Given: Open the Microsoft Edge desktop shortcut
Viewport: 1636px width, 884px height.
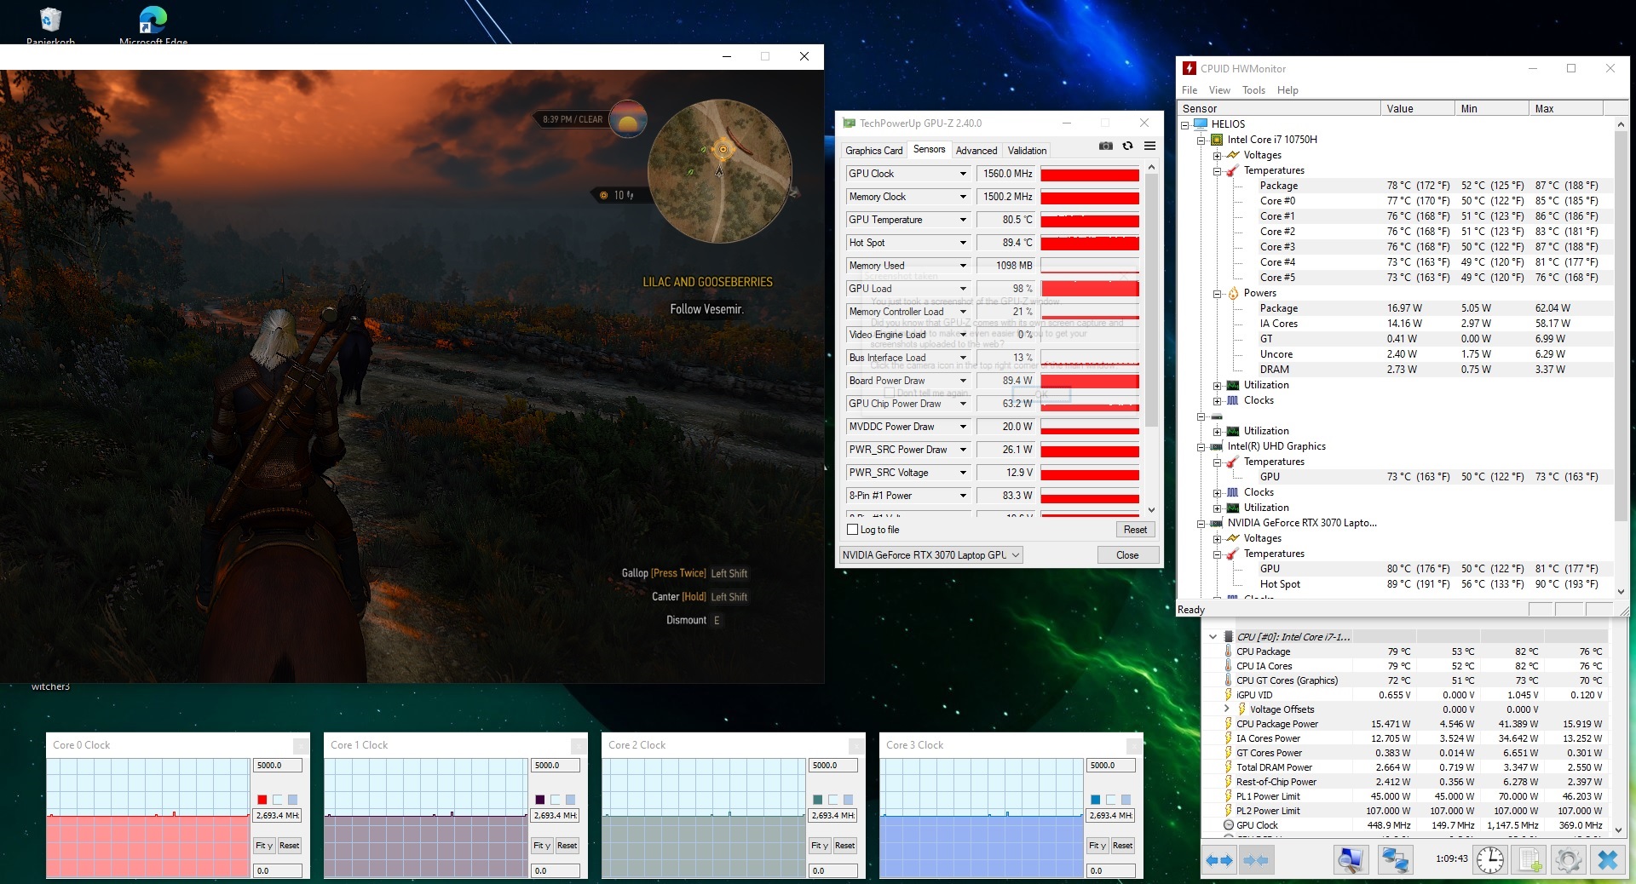Looking at the screenshot, I should [x=153, y=20].
